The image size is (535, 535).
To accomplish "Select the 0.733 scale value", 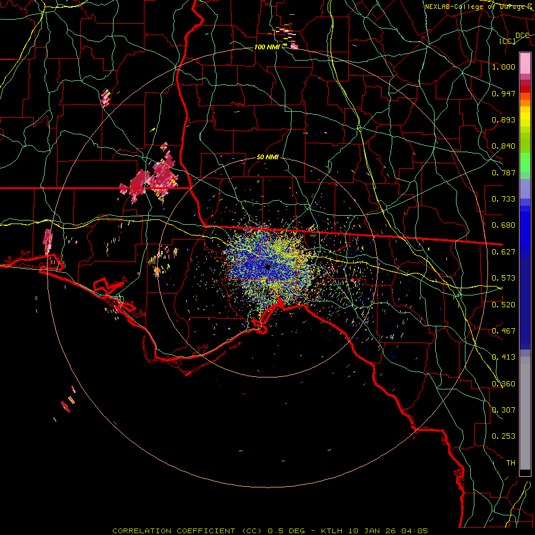I will point(503,199).
